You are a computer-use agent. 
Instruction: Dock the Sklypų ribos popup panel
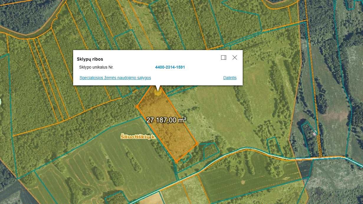(224, 58)
